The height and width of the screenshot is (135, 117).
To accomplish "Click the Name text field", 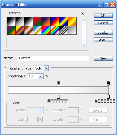I will (x=53, y=58).
